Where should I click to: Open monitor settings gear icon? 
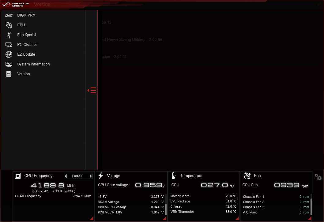318,177
